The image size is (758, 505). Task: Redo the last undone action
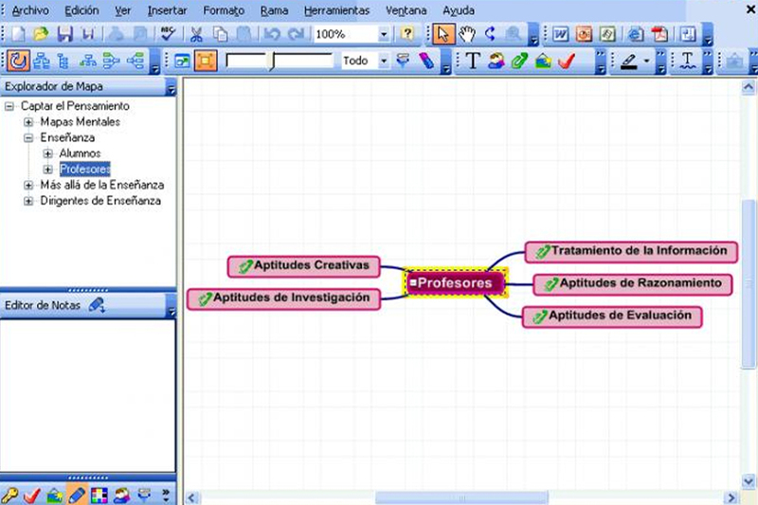tap(296, 34)
